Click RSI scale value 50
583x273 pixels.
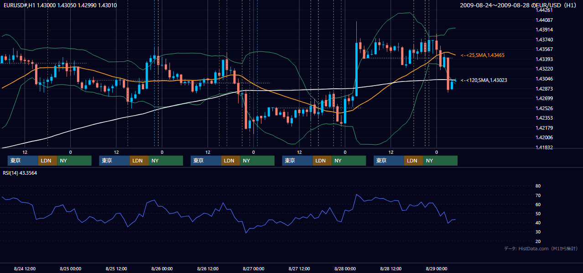538,213
